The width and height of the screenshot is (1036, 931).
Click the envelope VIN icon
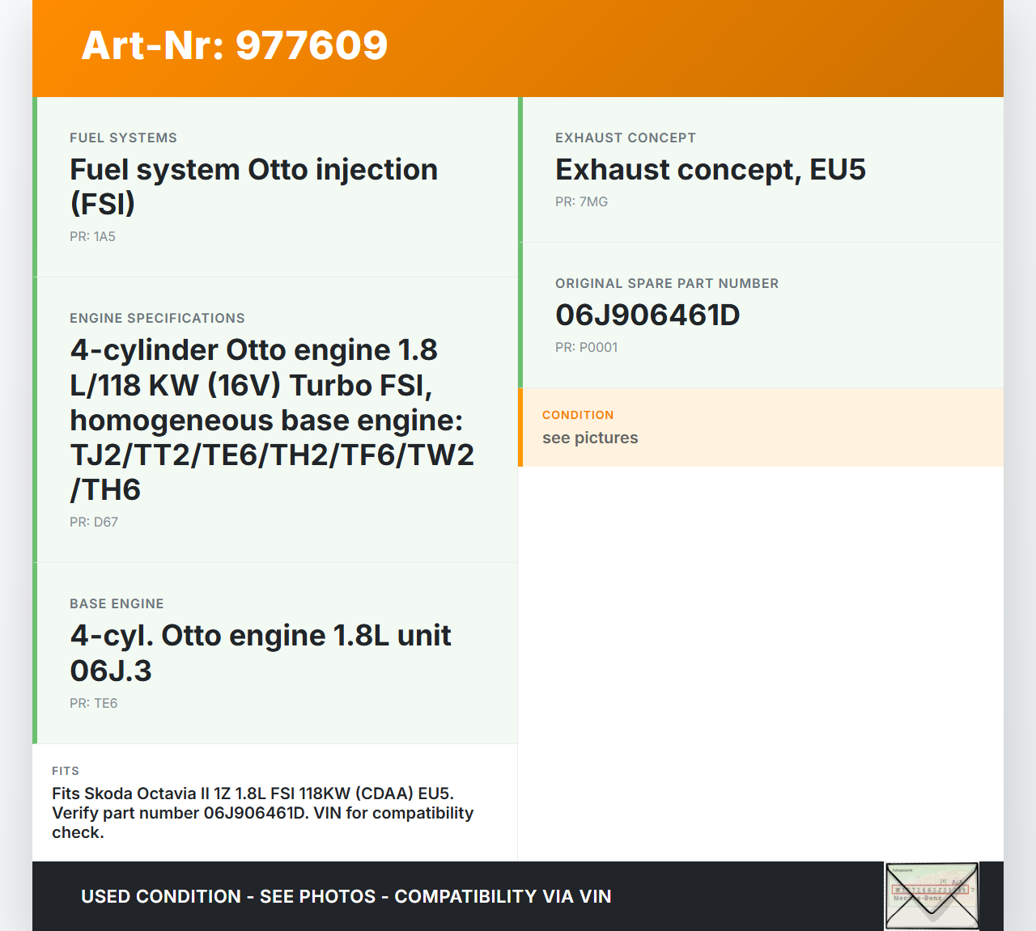coord(932,895)
